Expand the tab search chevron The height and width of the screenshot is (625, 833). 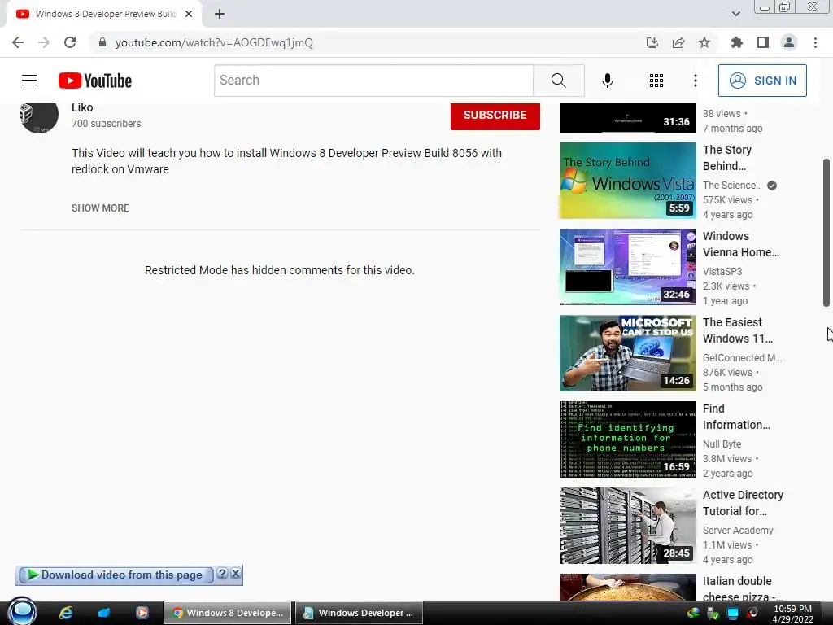point(735,14)
